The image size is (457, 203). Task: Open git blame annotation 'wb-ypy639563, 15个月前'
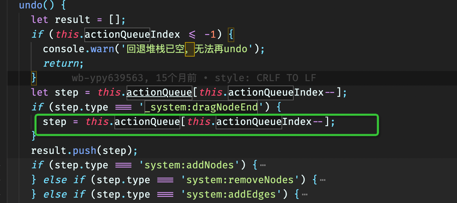[134, 78]
